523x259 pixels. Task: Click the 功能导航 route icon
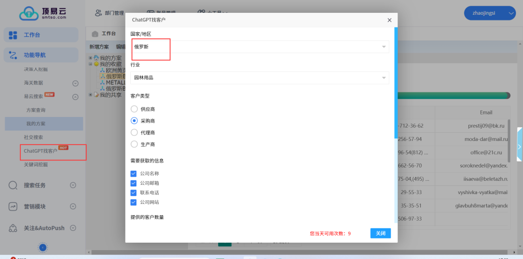pyautogui.click(x=13, y=55)
